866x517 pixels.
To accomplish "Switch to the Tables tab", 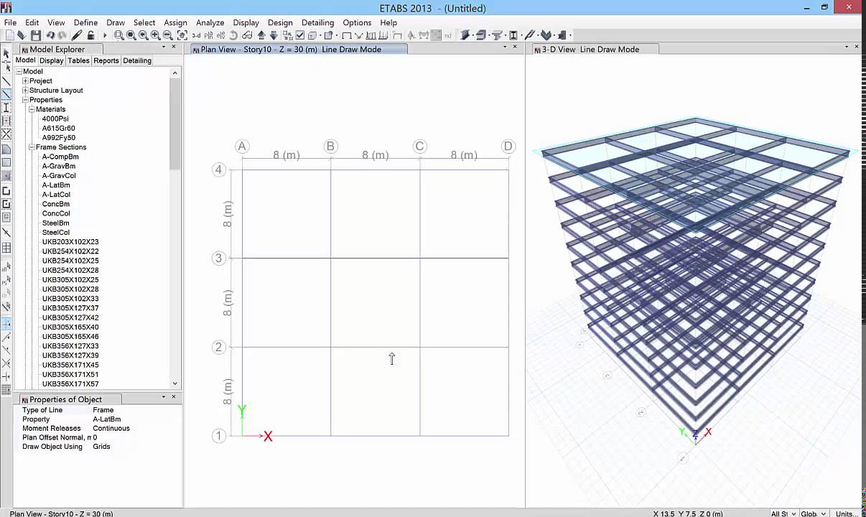I will coord(78,60).
